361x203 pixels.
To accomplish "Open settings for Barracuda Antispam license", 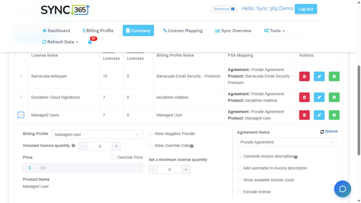I will [x=334, y=76].
